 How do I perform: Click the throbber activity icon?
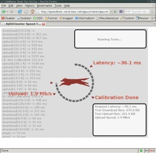[x=154, y=5]
